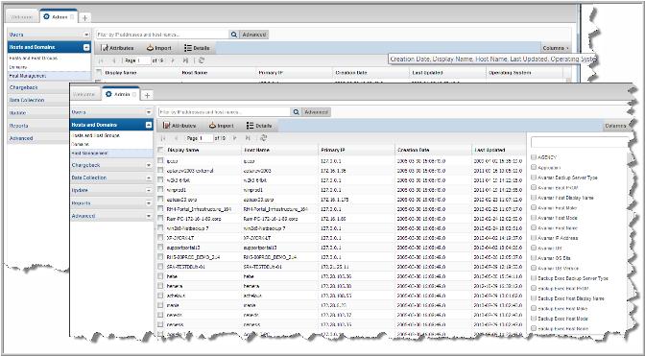Open Details in back window toolbar
This screenshot has width=645, height=356.
point(197,48)
